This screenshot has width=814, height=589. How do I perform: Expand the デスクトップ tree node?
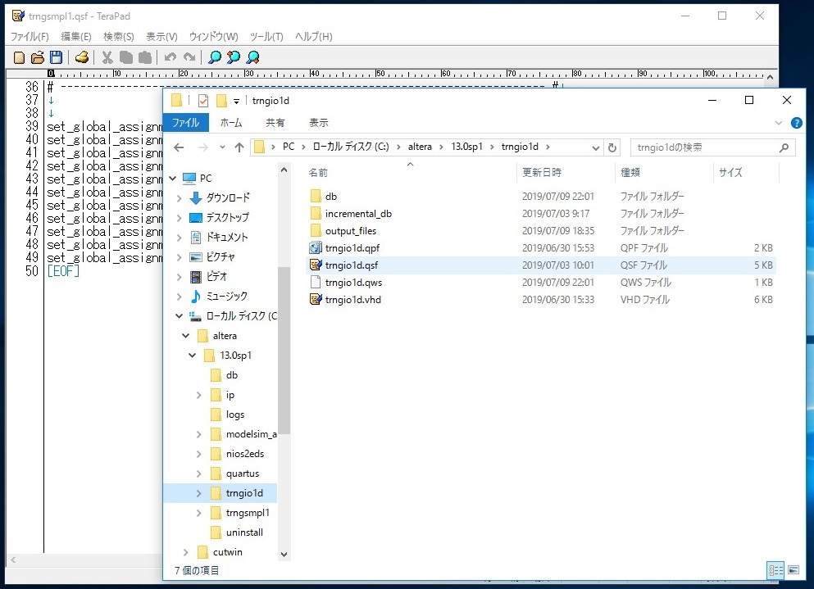pos(179,217)
